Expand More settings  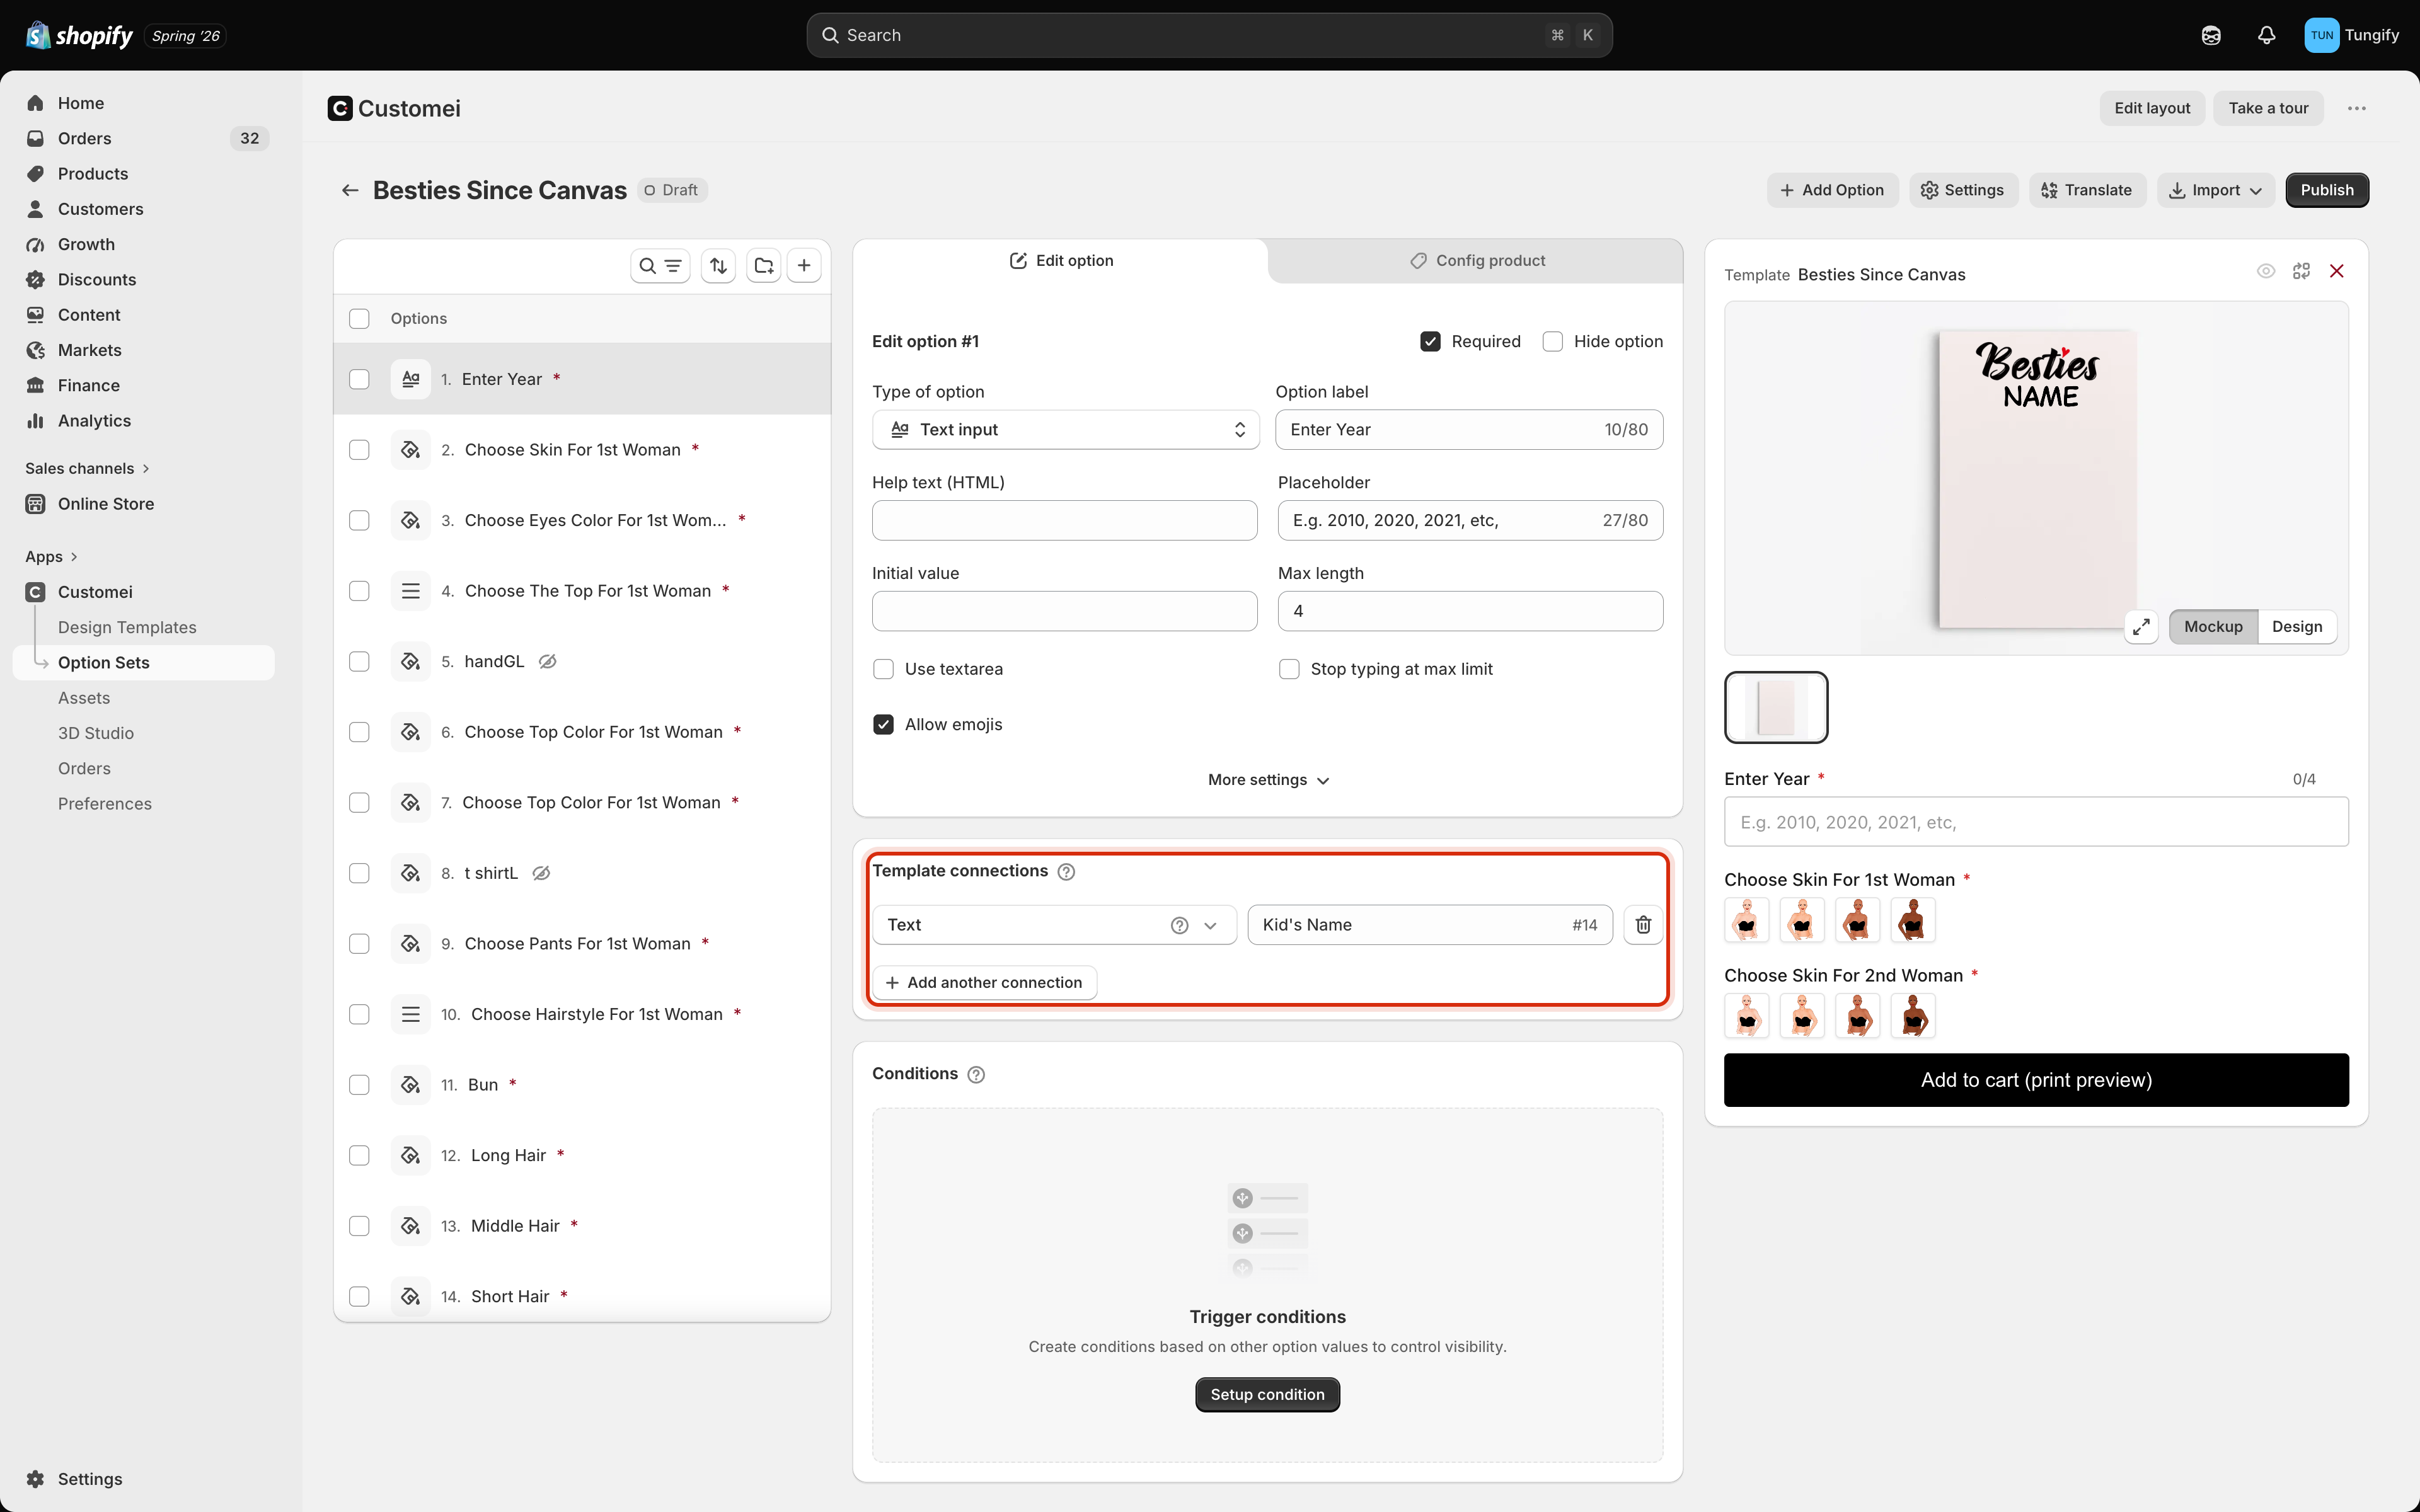click(x=1267, y=780)
